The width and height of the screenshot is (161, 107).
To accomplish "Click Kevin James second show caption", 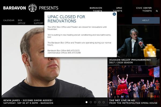I will pos(28,100).
